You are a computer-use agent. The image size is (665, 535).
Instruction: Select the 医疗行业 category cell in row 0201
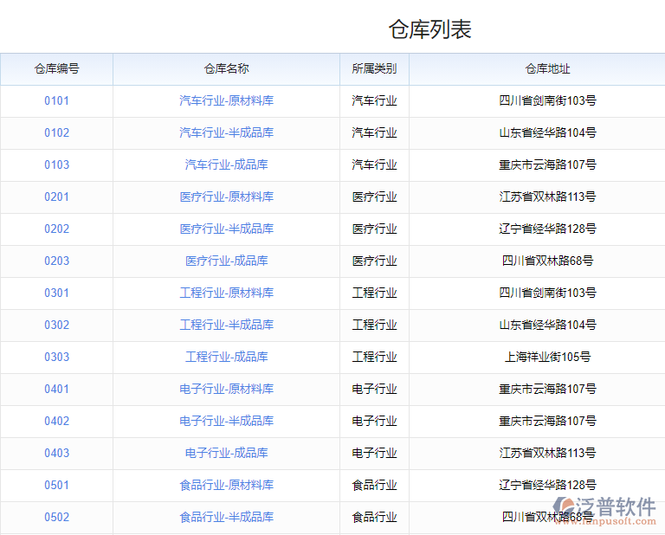[374, 197]
